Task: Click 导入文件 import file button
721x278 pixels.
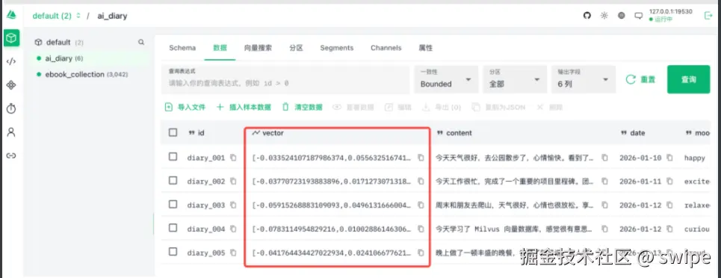Action: point(185,108)
